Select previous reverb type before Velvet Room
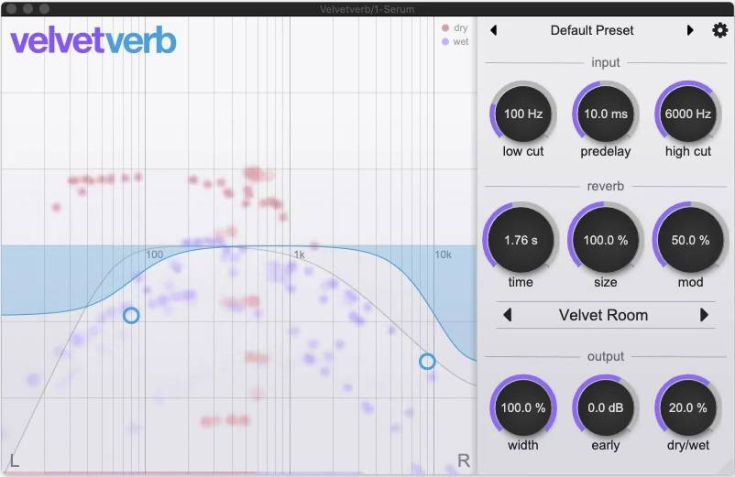The width and height of the screenshot is (735, 477). pyautogui.click(x=508, y=315)
